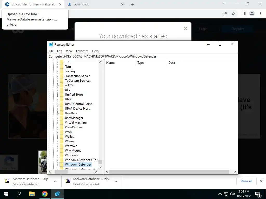Screen dimensions: 266x199
Task: Expand the UNP registry key
Action: point(57,99)
